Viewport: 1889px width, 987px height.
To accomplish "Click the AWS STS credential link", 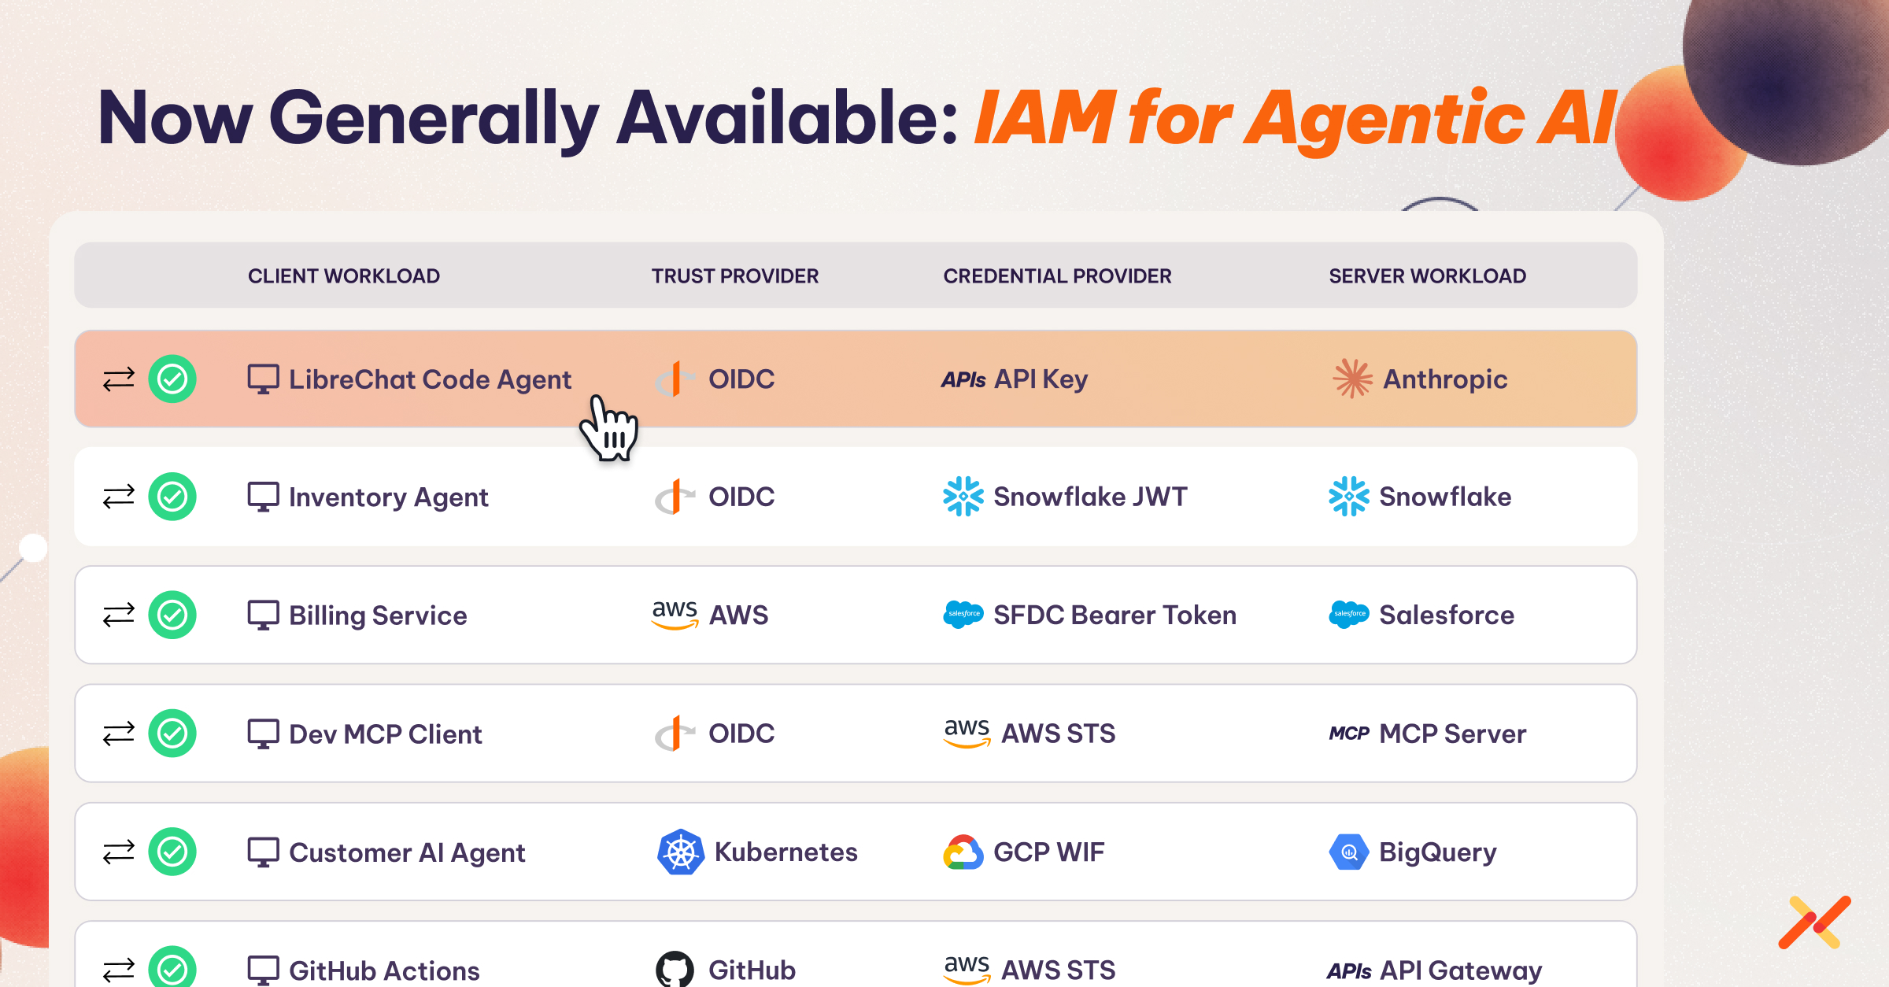I will click(1057, 734).
